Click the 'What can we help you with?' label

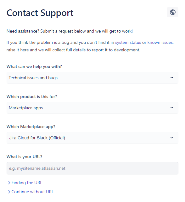(x=34, y=66)
